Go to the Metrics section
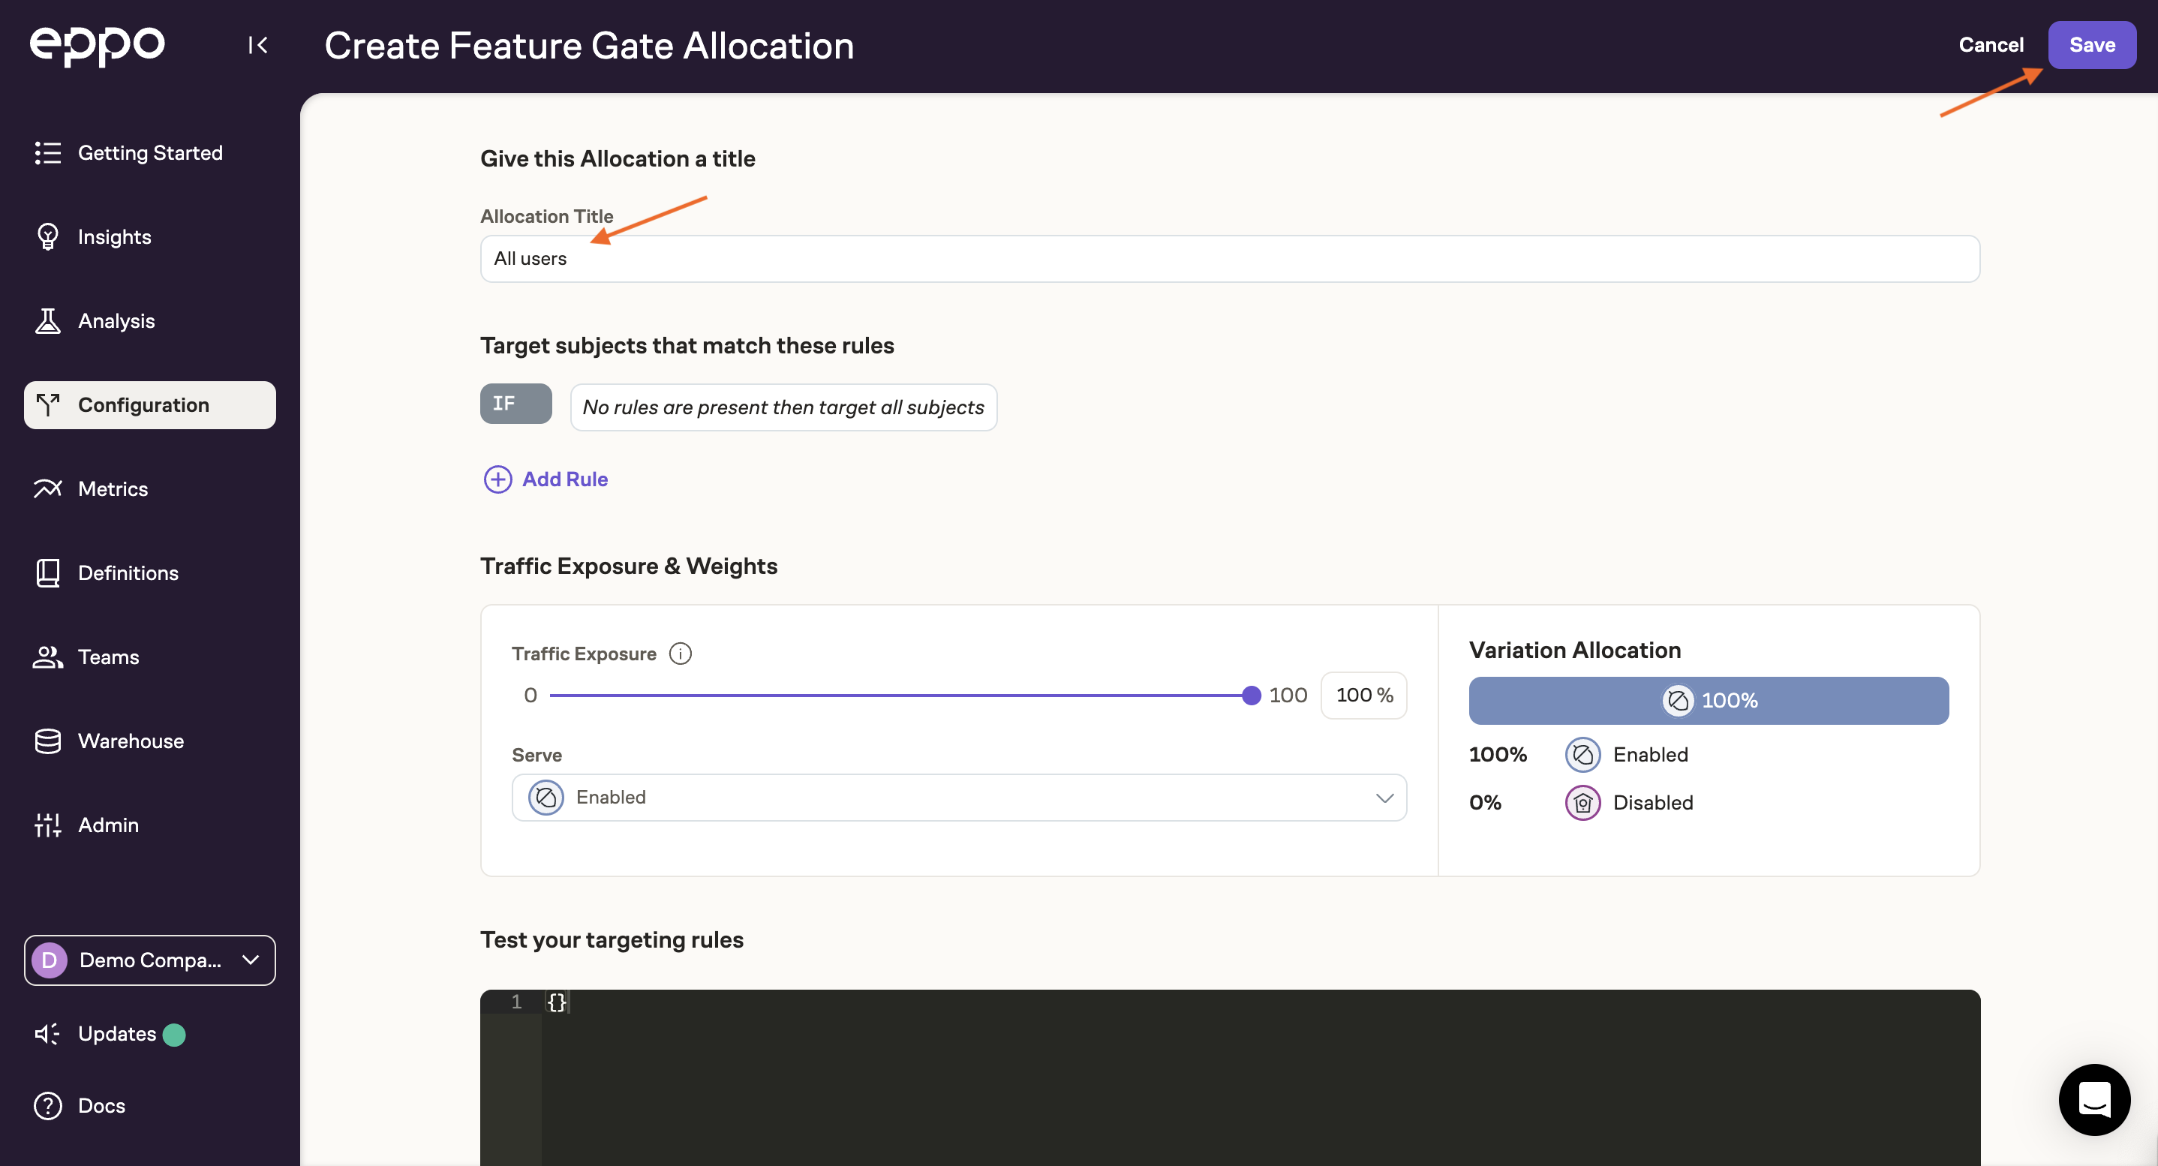The height and width of the screenshot is (1166, 2158). coord(113,489)
